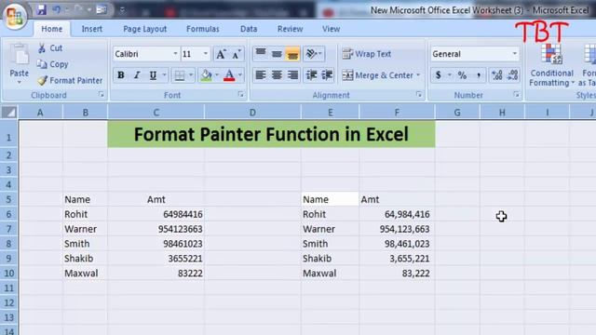This screenshot has height=335, width=596.
Task: Switch to the Home ribbon tab
Action: coord(52,29)
